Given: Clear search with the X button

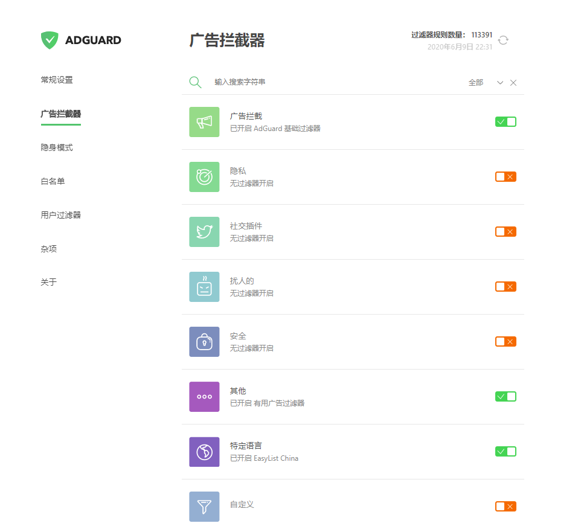Looking at the screenshot, I should 513,83.
